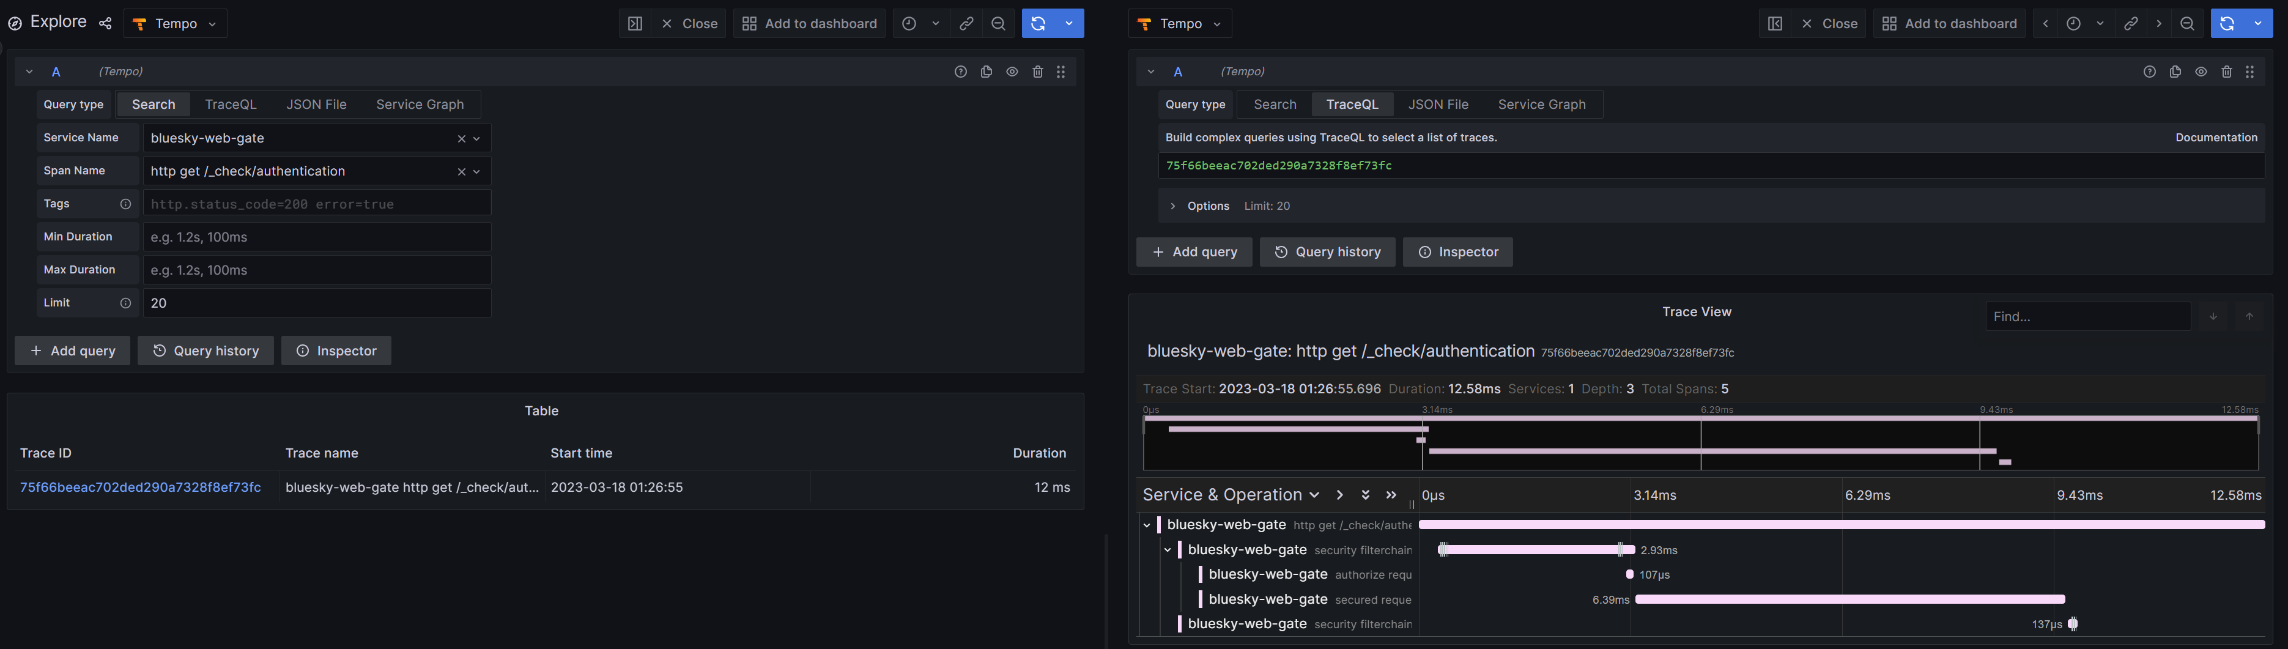
Task: Select JSON File query type in left pane
Action: (316, 105)
